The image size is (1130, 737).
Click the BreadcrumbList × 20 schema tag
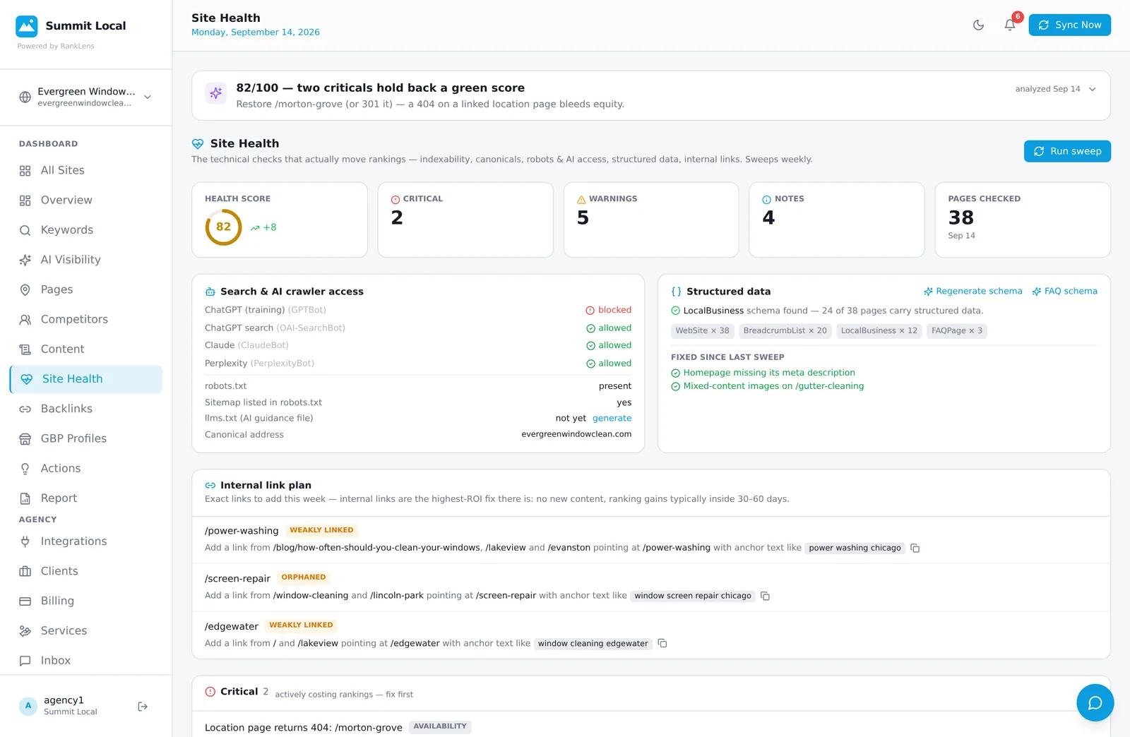tap(785, 330)
